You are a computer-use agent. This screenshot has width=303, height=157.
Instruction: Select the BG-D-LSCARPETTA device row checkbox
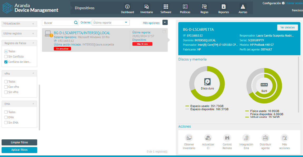click(164, 32)
